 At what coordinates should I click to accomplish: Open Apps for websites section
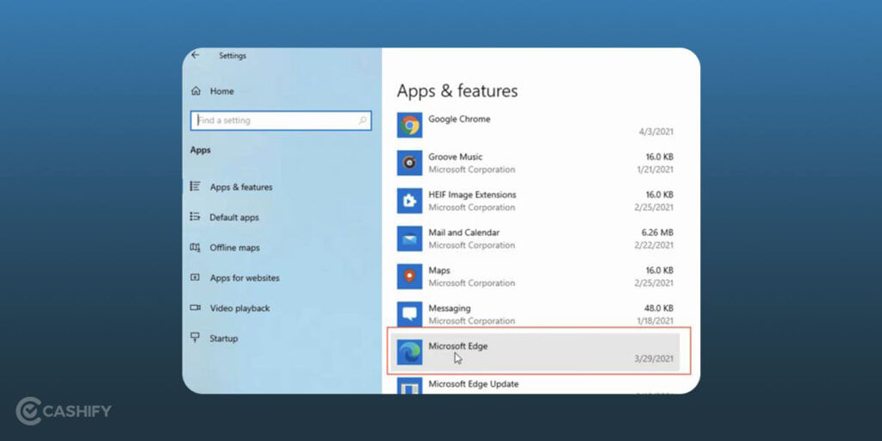point(245,278)
